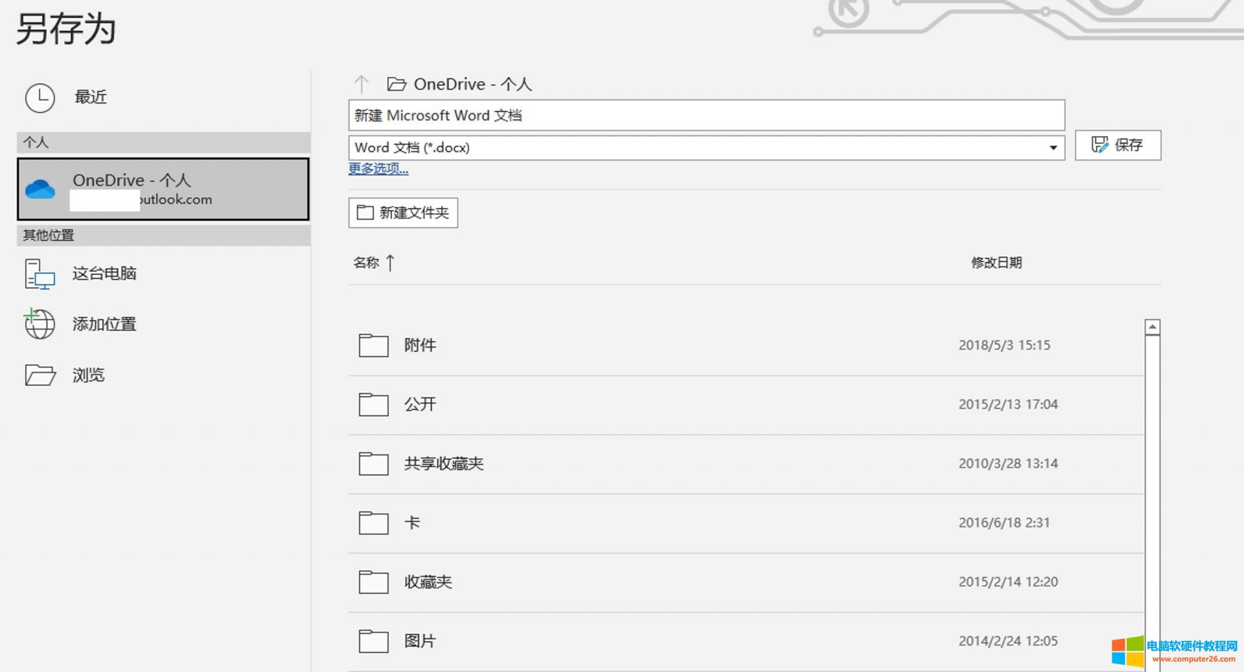Click the 保存 button
The height and width of the screenshot is (672, 1244).
[x=1118, y=145]
